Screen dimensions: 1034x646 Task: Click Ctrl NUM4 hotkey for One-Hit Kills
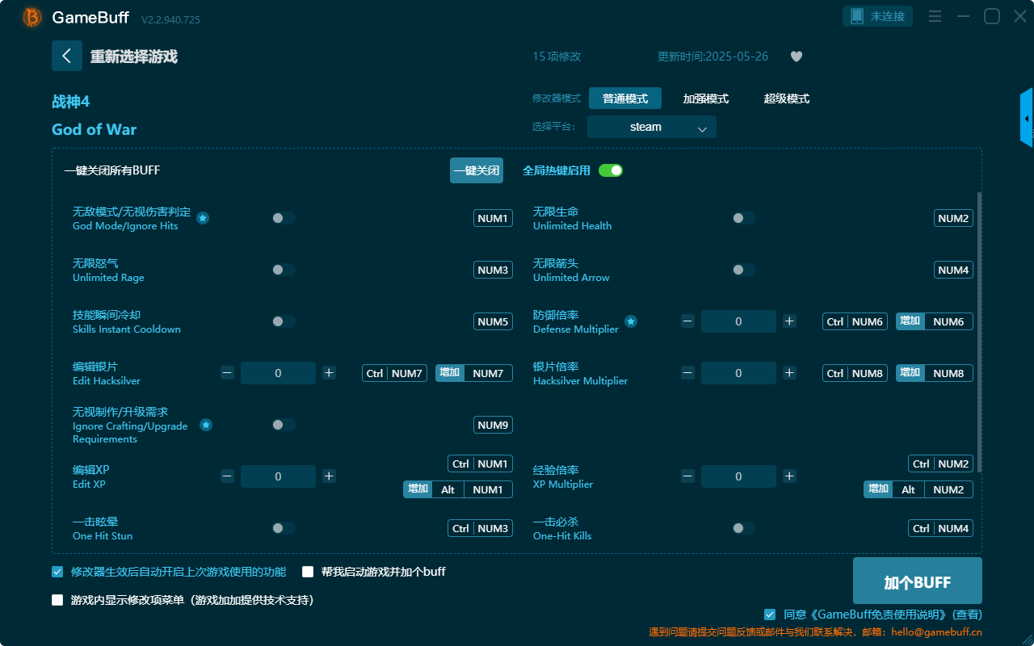tap(941, 528)
